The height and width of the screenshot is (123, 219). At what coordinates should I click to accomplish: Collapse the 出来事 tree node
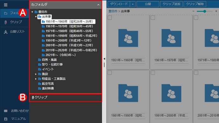pos(36,17)
